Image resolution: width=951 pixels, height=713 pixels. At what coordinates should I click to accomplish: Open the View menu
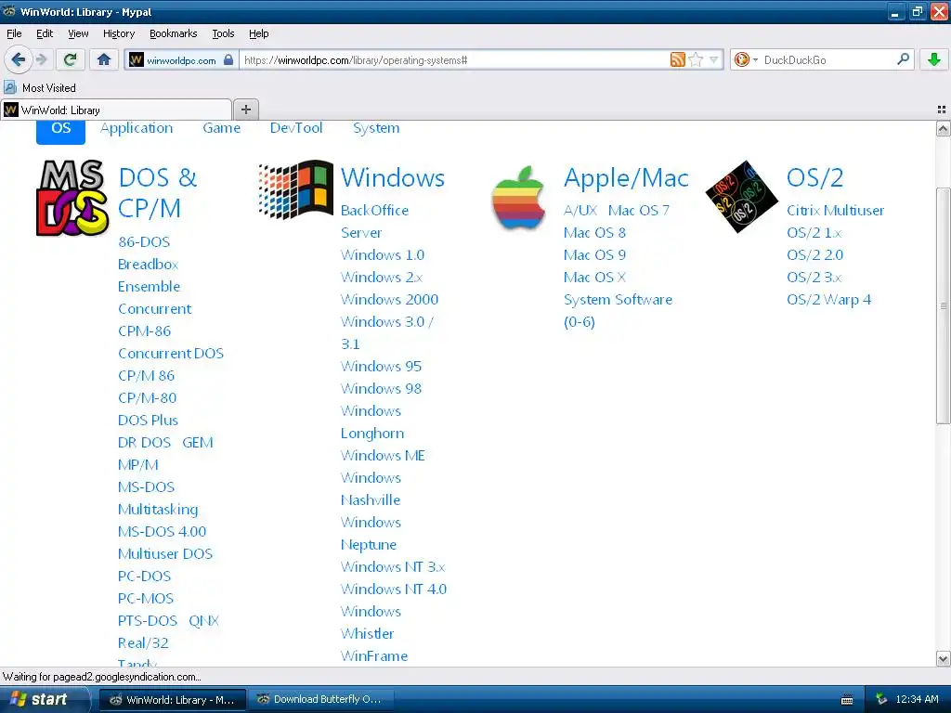click(x=78, y=33)
